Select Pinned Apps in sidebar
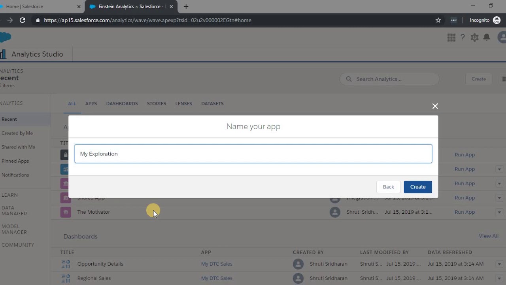This screenshot has width=506, height=285. [x=15, y=161]
